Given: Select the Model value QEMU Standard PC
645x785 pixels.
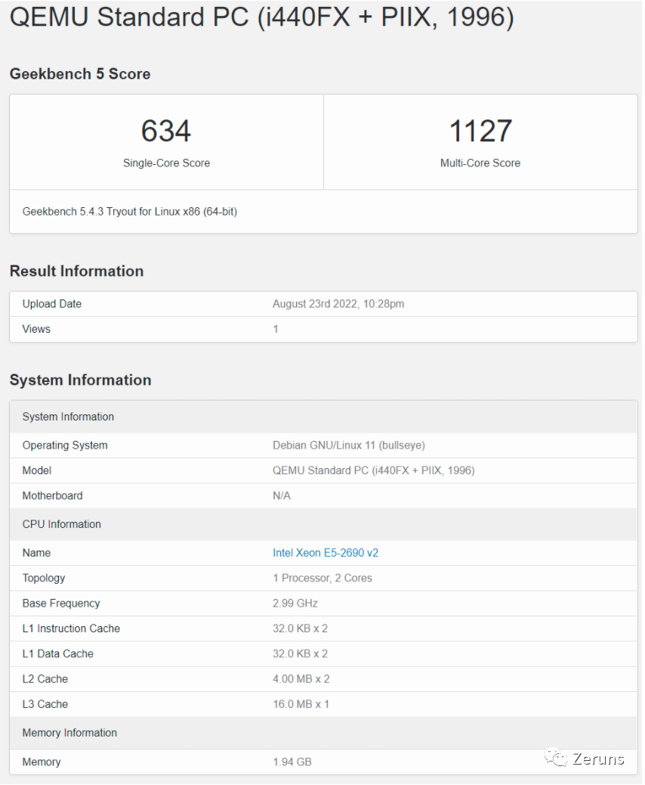Looking at the screenshot, I should point(374,470).
